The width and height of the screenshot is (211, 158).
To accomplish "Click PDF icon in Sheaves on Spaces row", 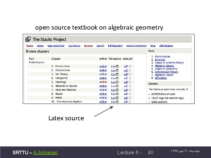I will tap(130, 86).
